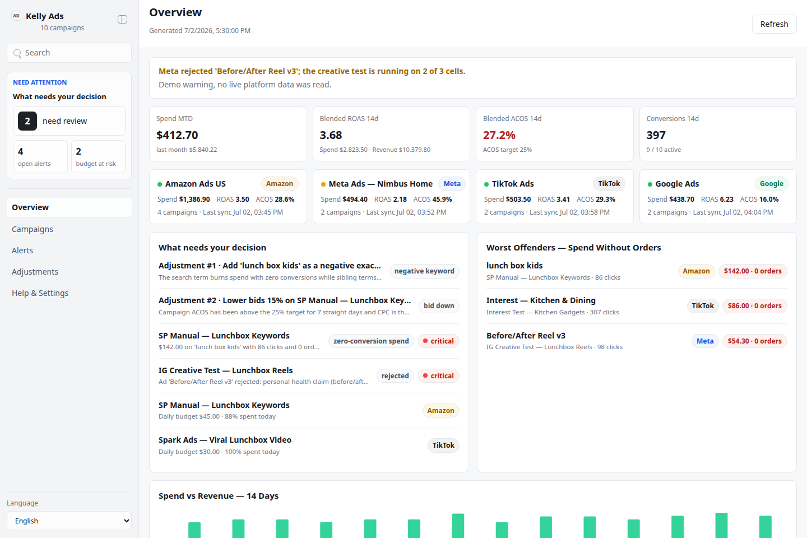Click the 'Spend vs Revenue — 14 Days' heading
The image size is (807, 538).
219,496
